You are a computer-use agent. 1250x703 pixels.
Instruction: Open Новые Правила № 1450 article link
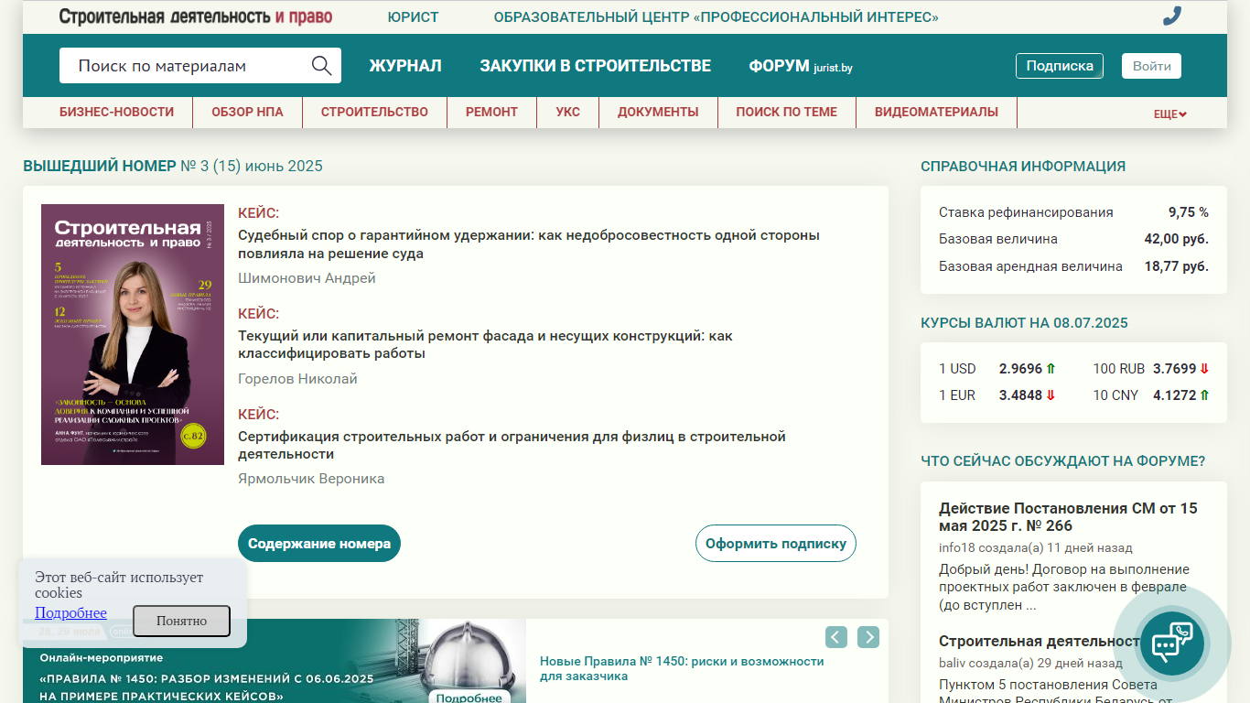click(x=682, y=668)
